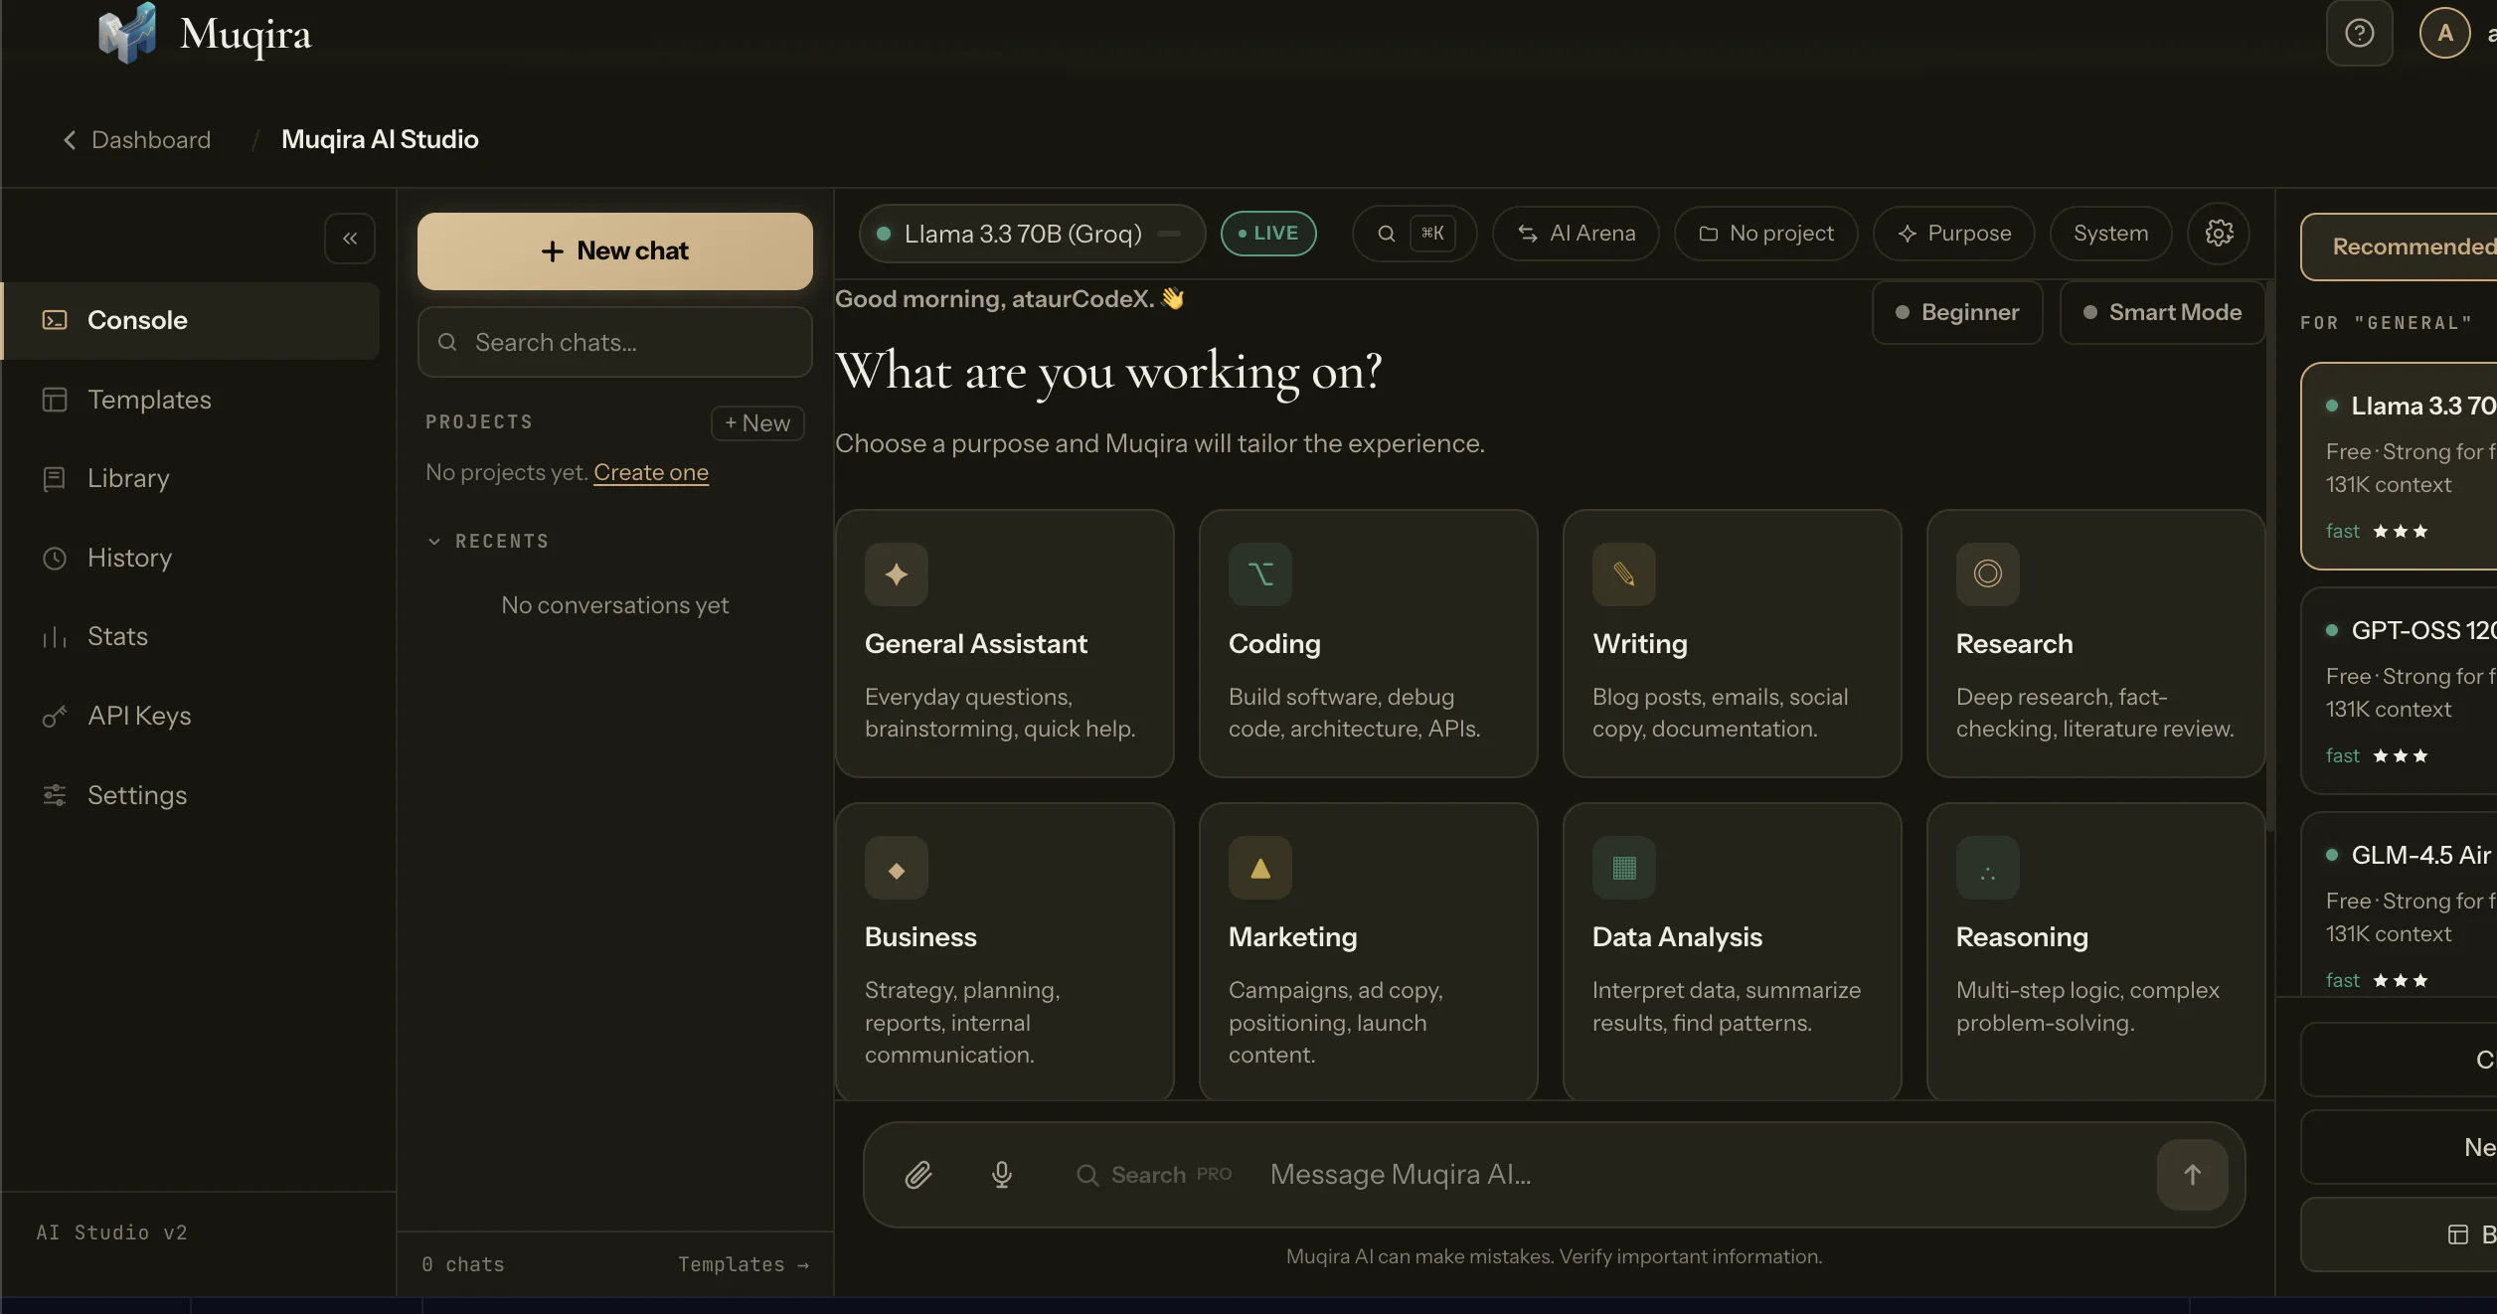Click the + New project button
The image size is (2497, 1314).
click(757, 423)
